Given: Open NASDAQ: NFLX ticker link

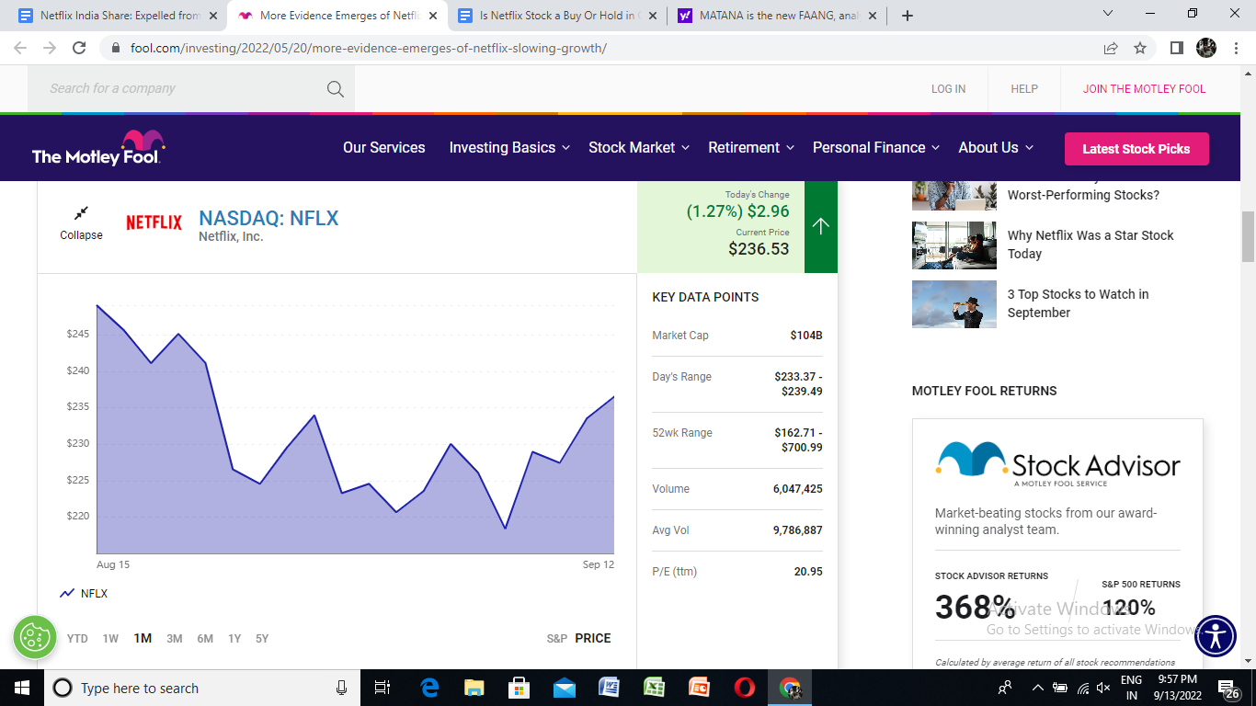Looking at the screenshot, I should pos(268,219).
